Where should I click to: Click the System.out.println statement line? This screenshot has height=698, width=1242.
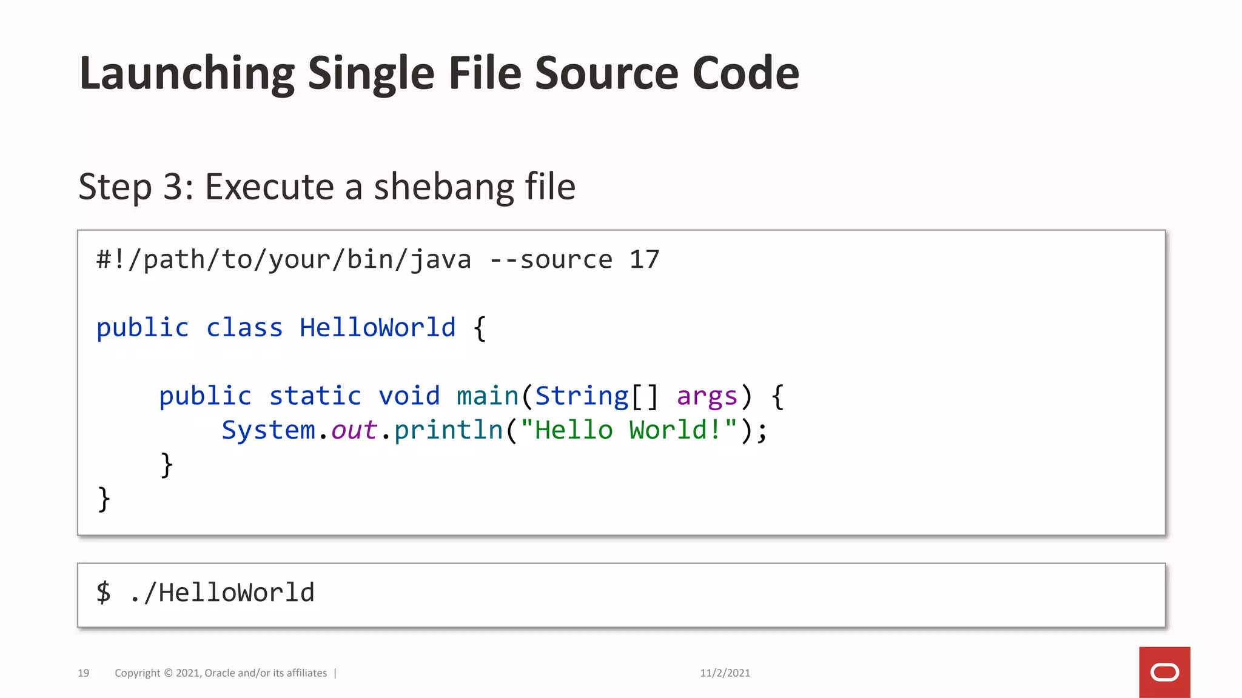pyautogui.click(x=495, y=430)
